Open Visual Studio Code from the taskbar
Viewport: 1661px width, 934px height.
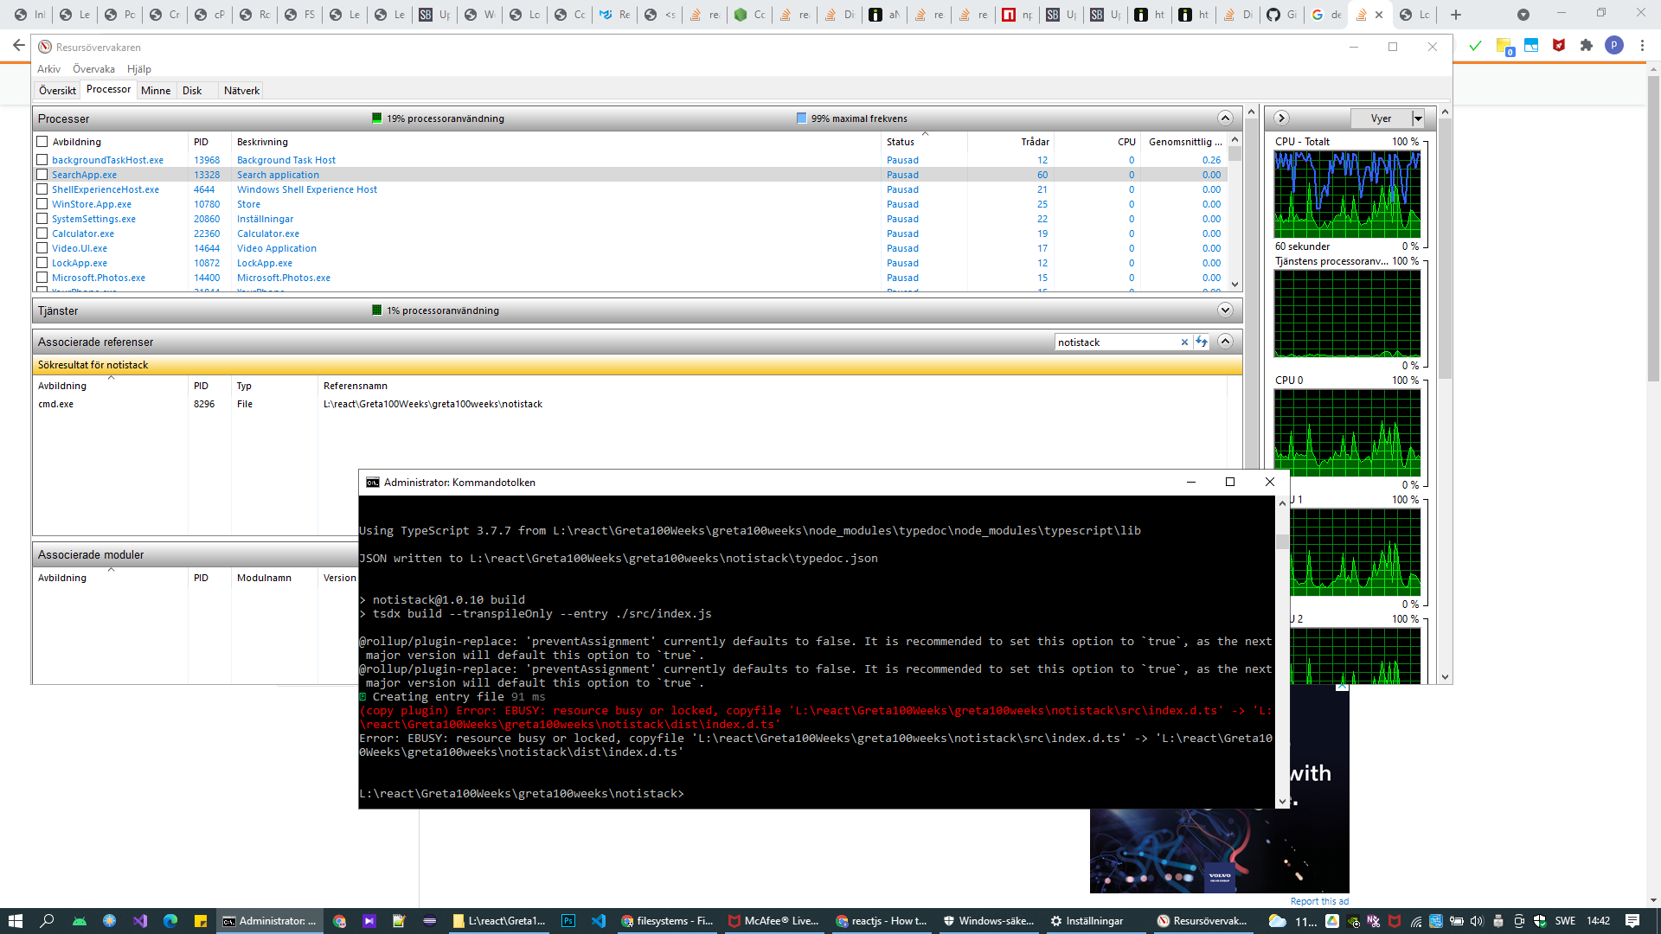[x=599, y=921]
